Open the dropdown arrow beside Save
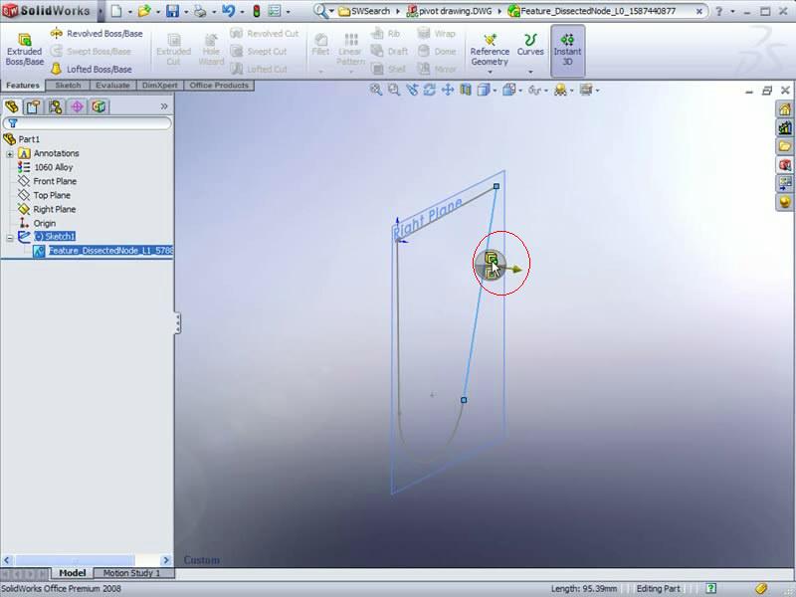This screenshot has height=597, width=796. [186, 11]
